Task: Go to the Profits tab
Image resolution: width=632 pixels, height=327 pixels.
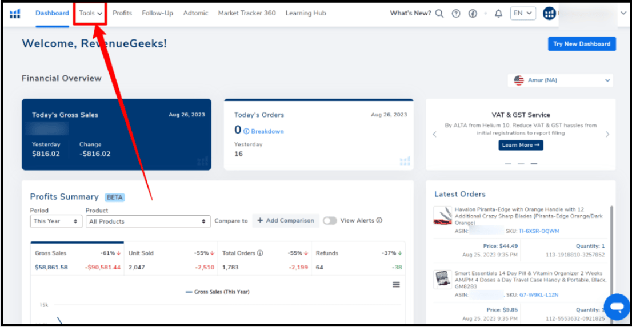Action: click(x=122, y=13)
